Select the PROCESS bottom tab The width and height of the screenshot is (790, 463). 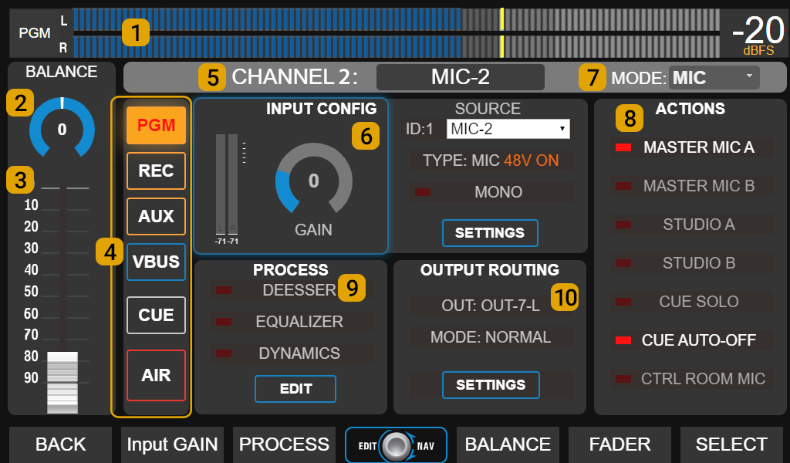(284, 444)
